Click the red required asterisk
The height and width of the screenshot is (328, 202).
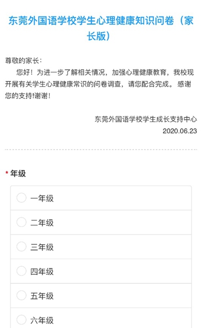(7, 173)
